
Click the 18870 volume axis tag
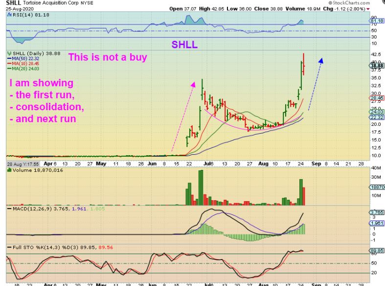[377, 187]
